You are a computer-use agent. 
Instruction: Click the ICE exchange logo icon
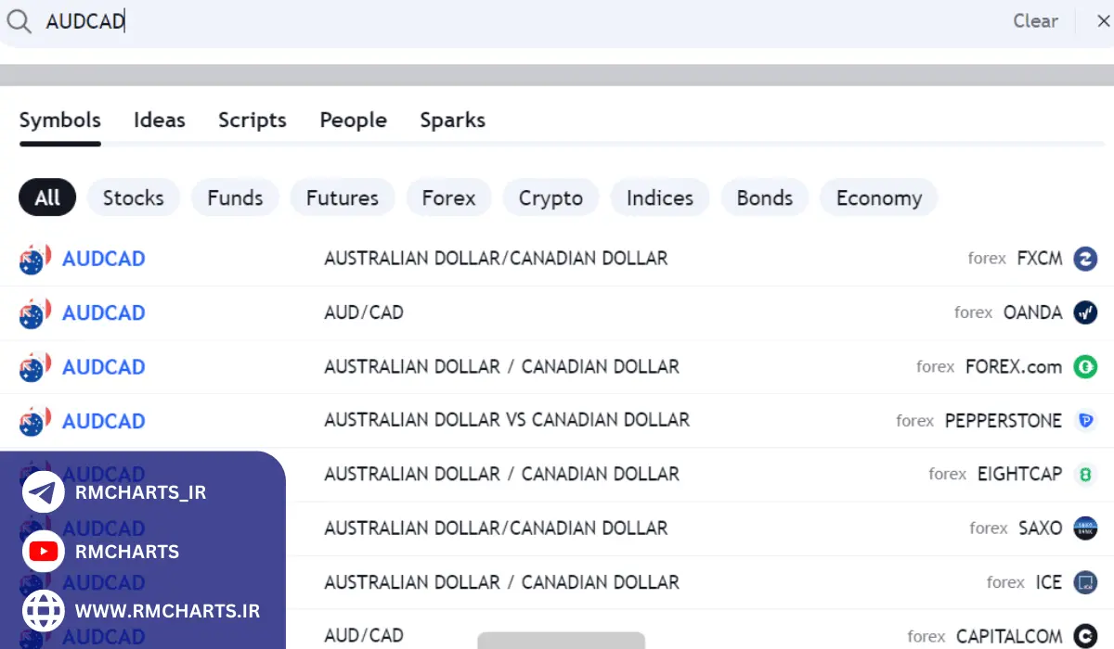(x=1085, y=582)
